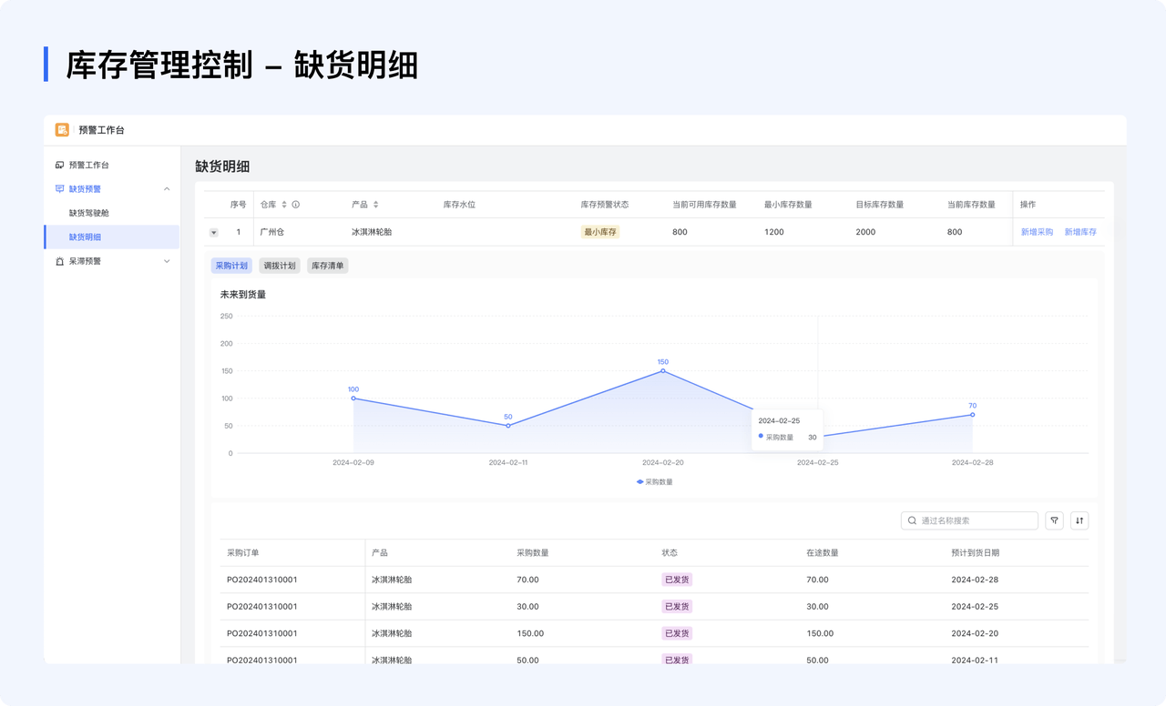Click the chart data point labeled 100
This screenshot has height=706, width=1166.
353,398
